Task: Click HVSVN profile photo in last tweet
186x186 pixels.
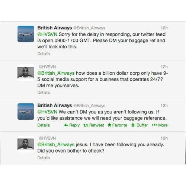Action: coord(26,144)
